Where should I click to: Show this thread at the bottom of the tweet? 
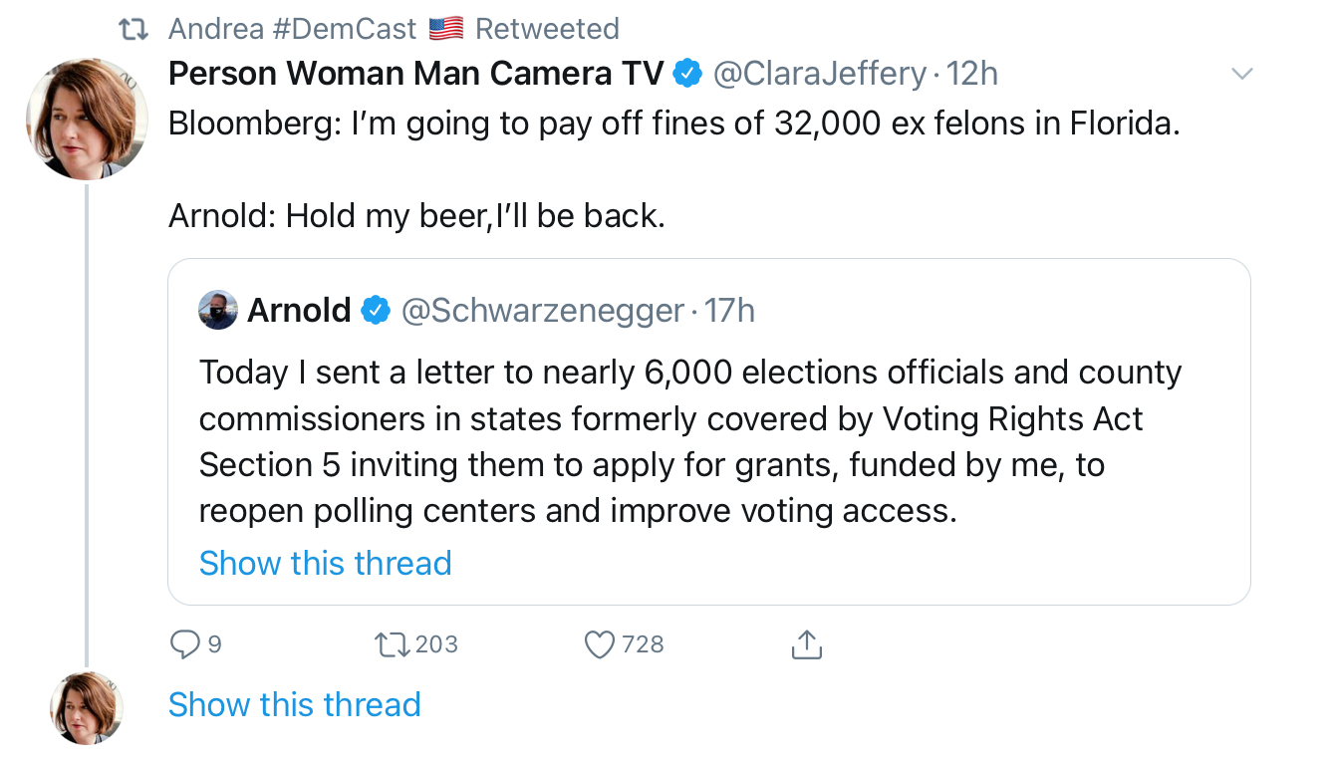[295, 704]
